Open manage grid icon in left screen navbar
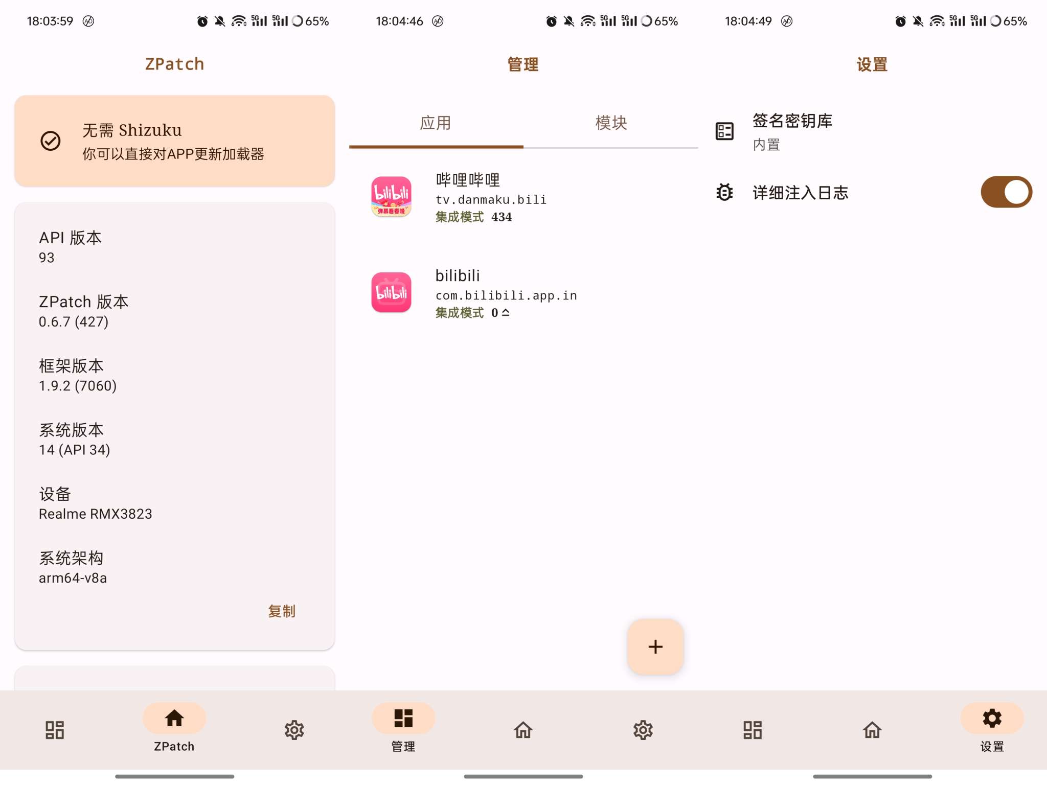 click(x=55, y=730)
